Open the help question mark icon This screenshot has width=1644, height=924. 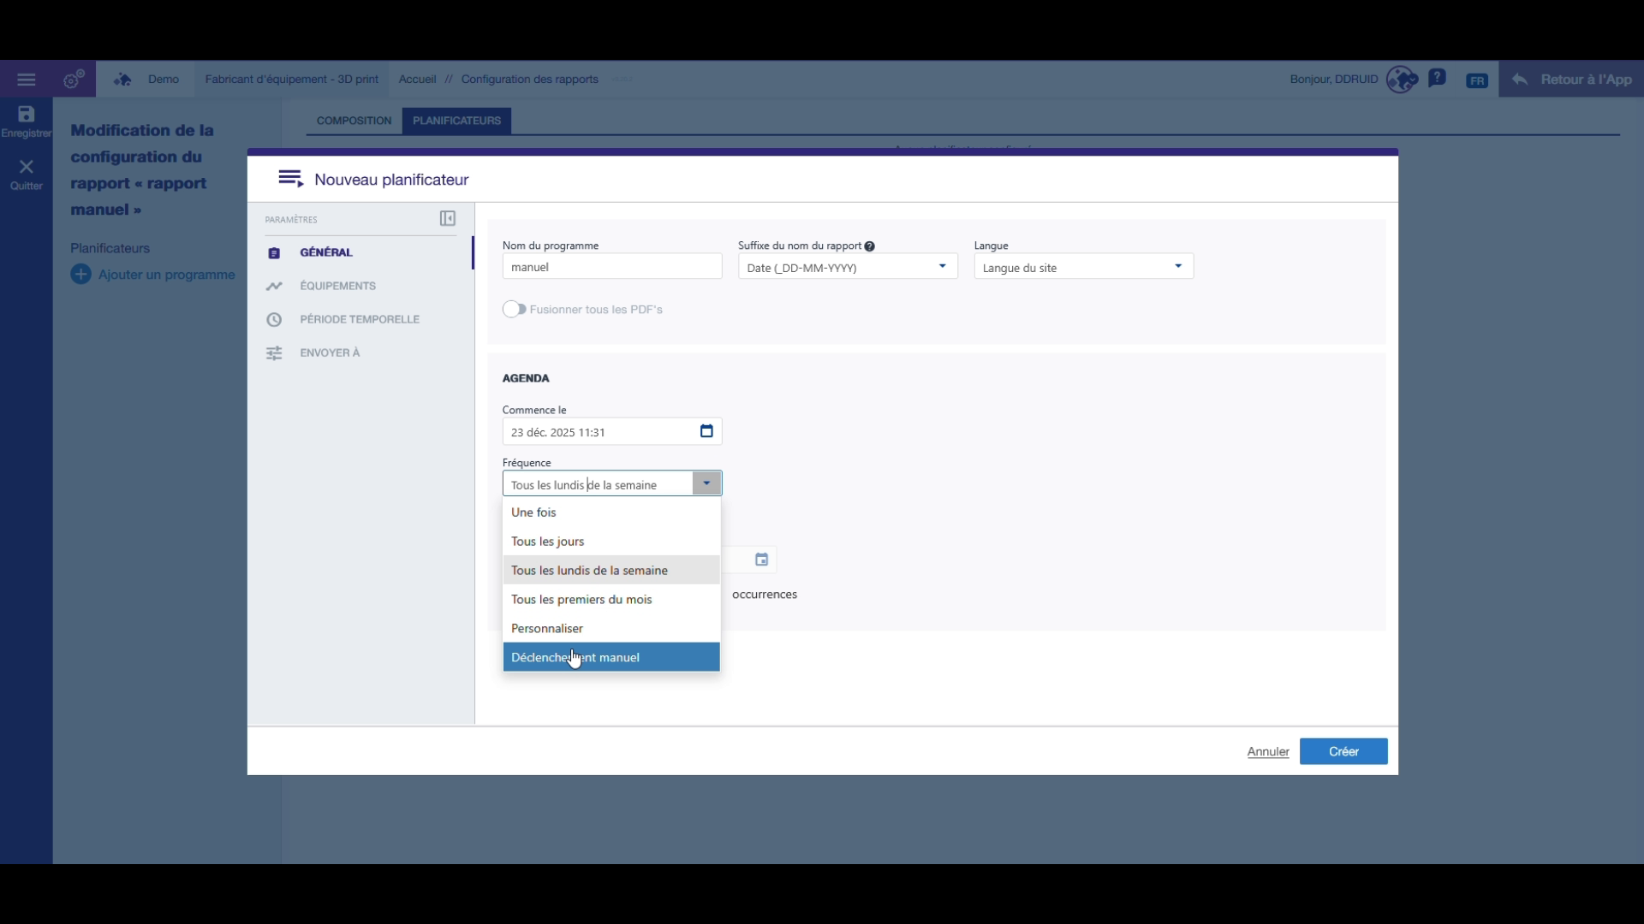pos(1438,79)
